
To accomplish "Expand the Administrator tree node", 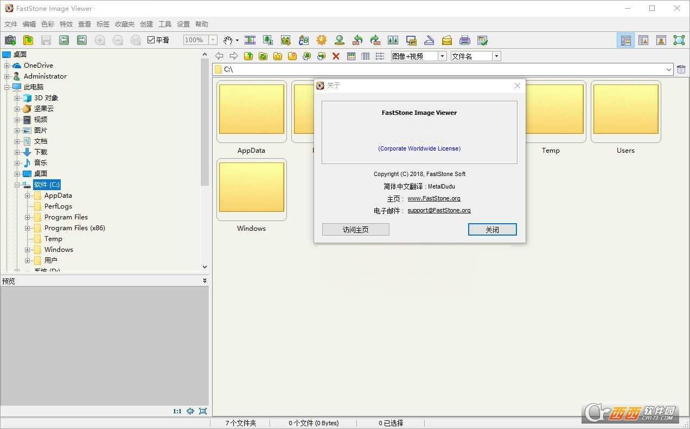I will (x=7, y=76).
